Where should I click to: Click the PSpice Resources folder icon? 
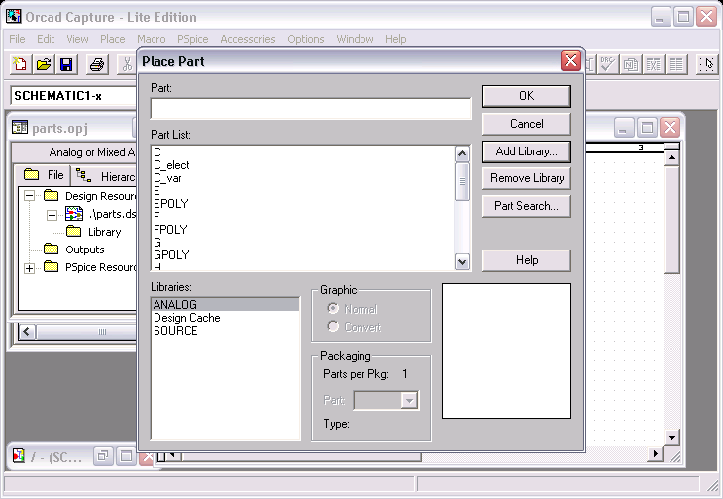click(51, 266)
